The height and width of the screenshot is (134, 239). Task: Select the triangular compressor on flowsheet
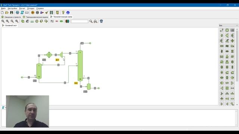[61, 55]
